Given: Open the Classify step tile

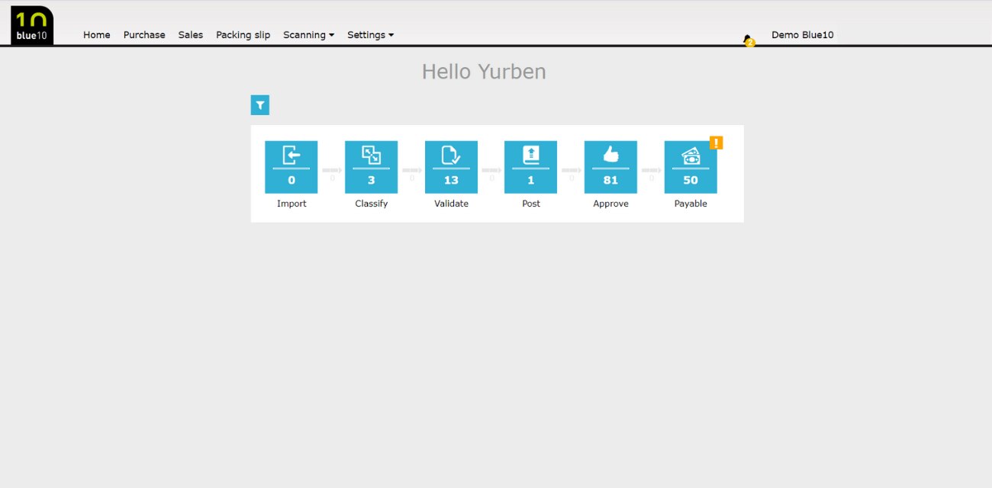Looking at the screenshot, I should click(371, 166).
